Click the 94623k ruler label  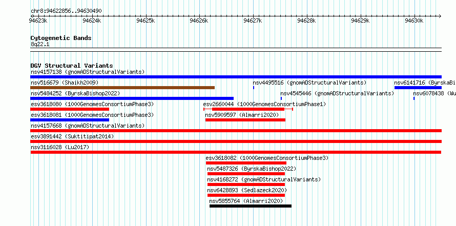[38, 20]
